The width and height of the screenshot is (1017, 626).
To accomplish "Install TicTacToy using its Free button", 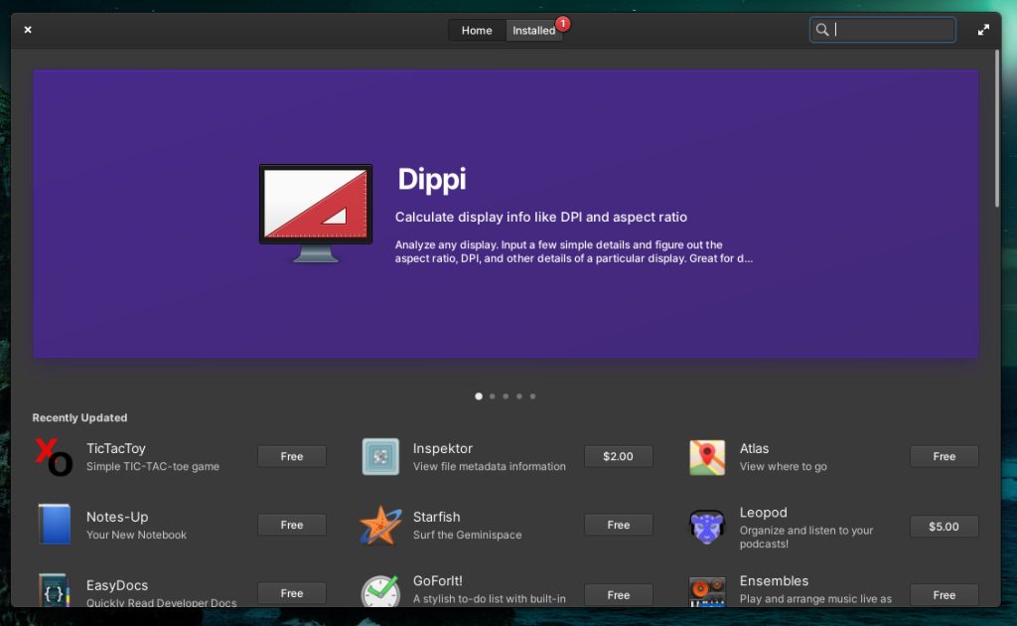I will coord(292,456).
